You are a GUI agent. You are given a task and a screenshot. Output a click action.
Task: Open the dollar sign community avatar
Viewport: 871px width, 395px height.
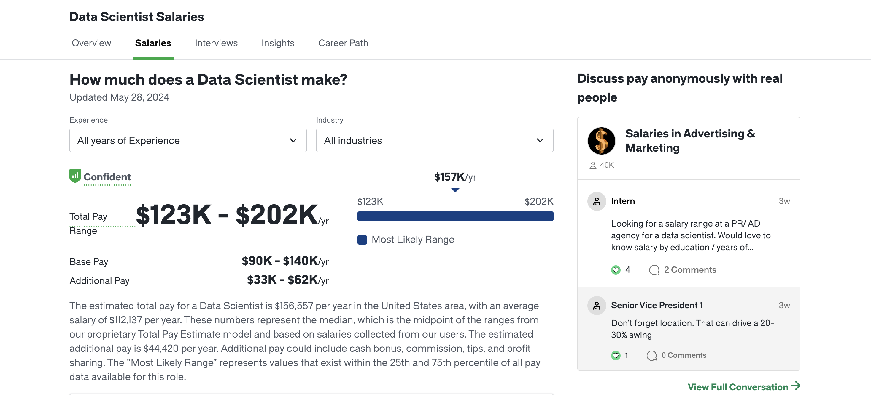[601, 141]
